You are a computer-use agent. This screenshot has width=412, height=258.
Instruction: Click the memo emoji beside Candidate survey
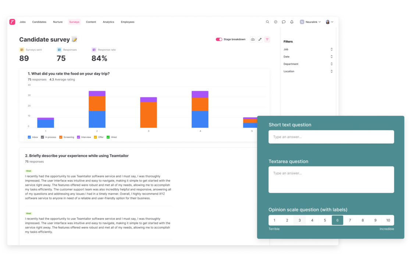tap(75, 39)
